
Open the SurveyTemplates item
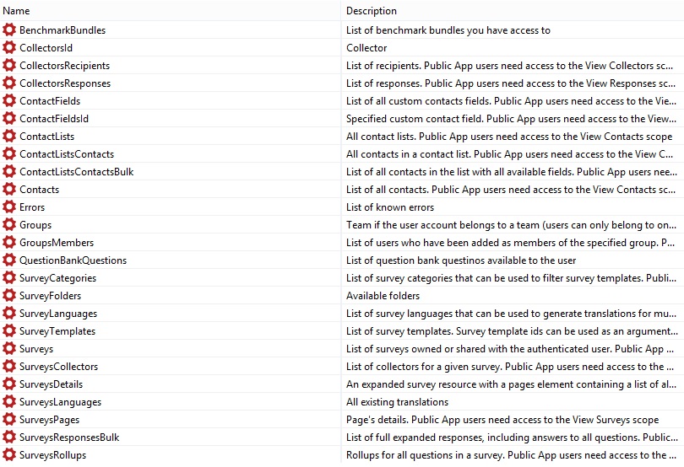57,331
